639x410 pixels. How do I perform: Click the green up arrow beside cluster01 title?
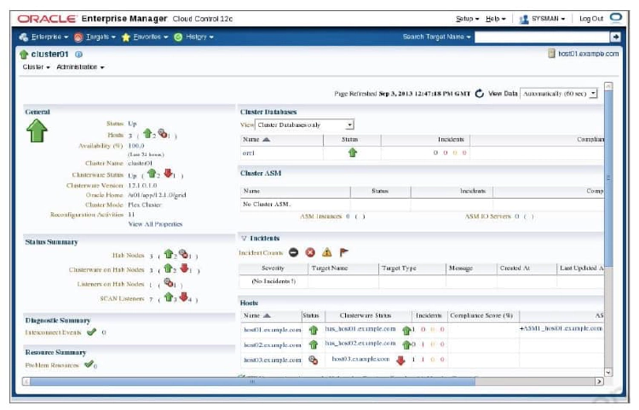pos(24,55)
